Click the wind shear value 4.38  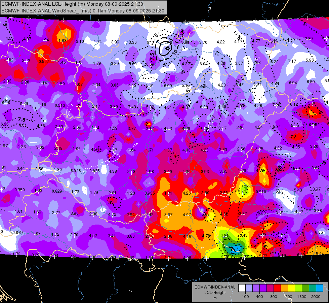(113, 171)
